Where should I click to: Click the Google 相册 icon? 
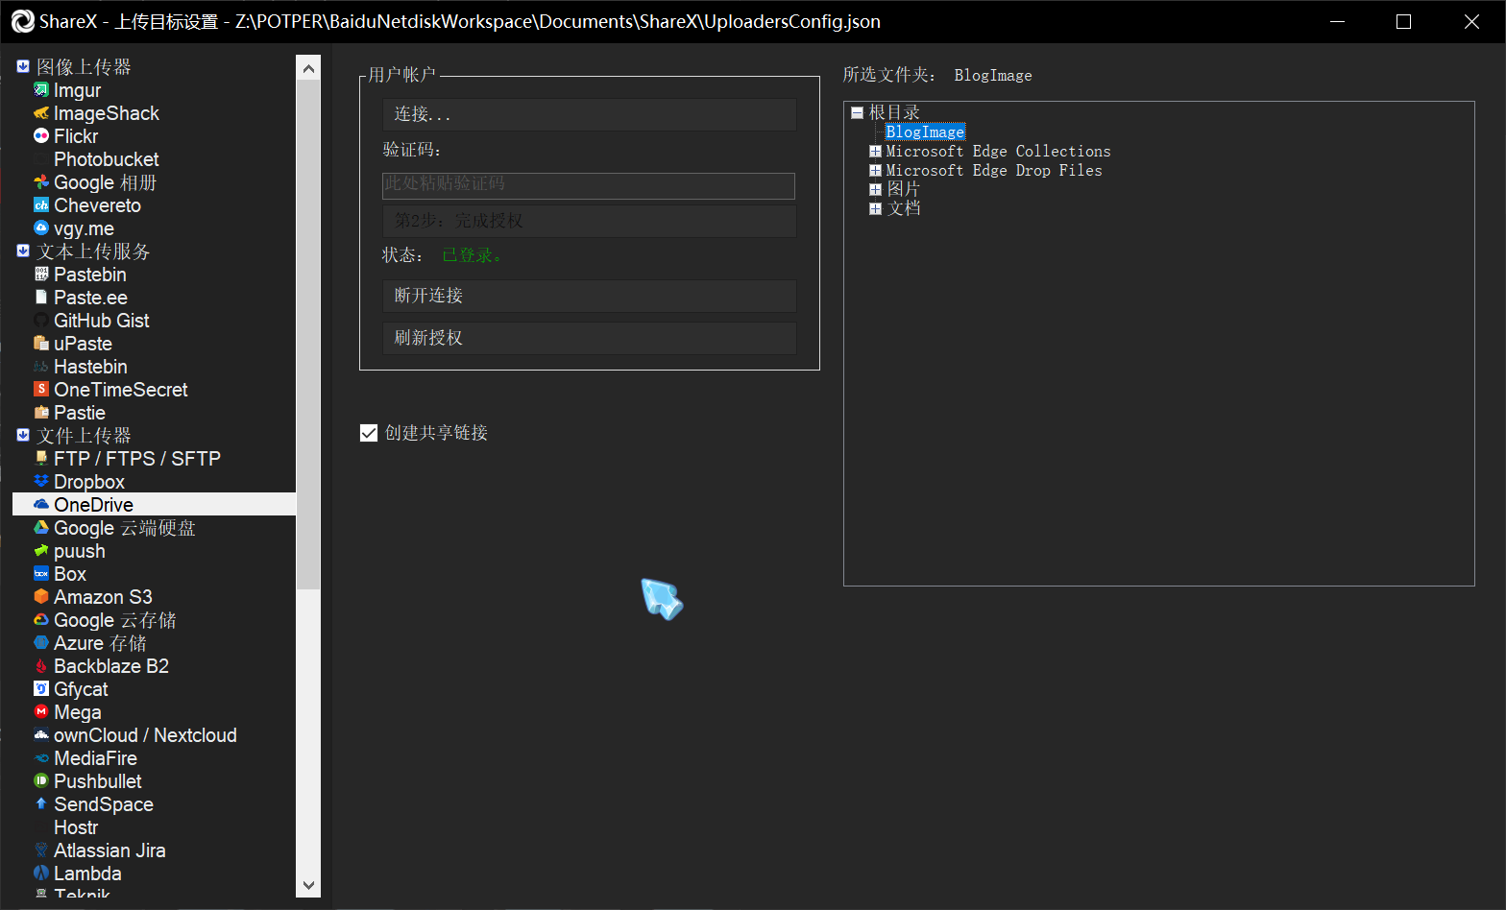coord(41,182)
